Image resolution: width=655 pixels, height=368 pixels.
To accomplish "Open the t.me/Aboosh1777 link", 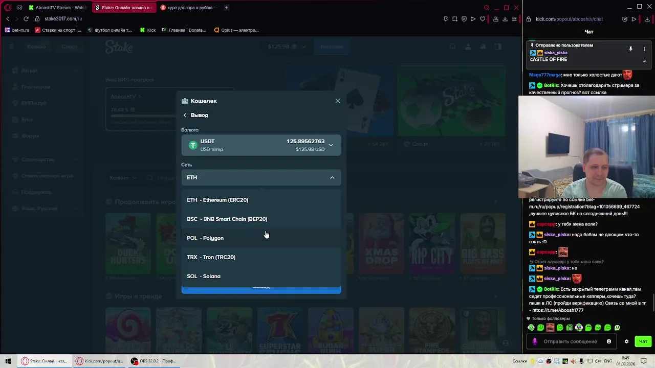I will pos(558,310).
